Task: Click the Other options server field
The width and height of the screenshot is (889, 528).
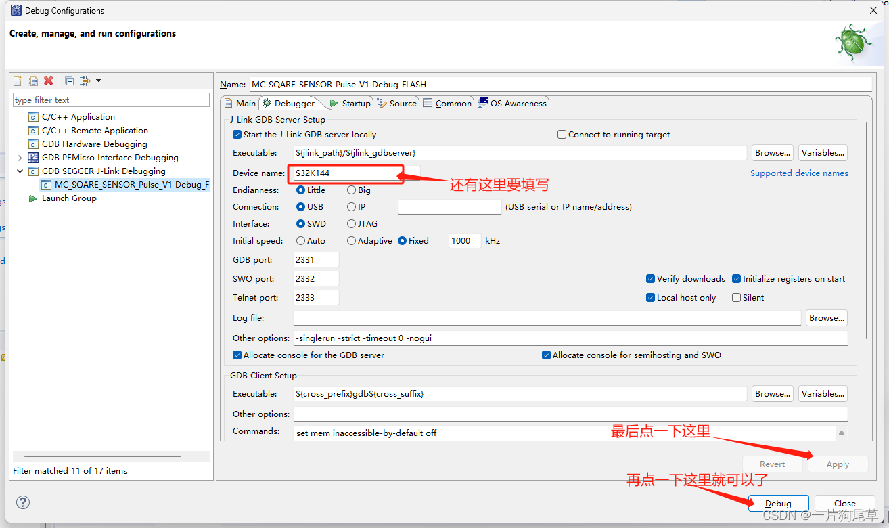Action: point(570,338)
